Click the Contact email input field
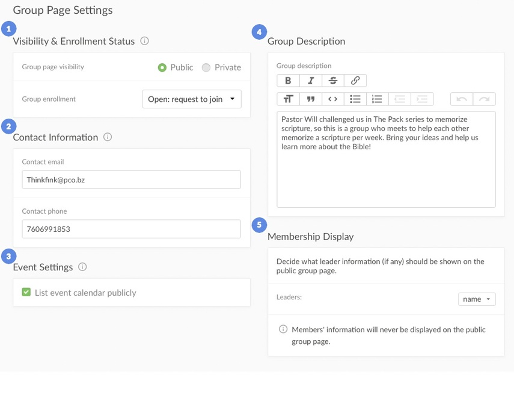The height and width of the screenshot is (395, 514). [131, 179]
